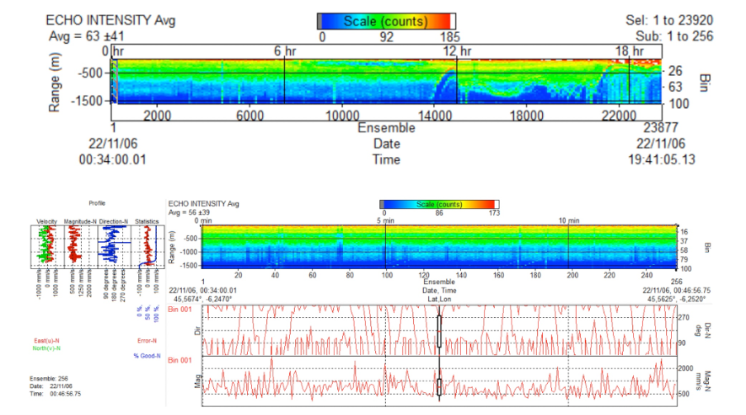Click the Statistics profile graph

tap(148, 246)
